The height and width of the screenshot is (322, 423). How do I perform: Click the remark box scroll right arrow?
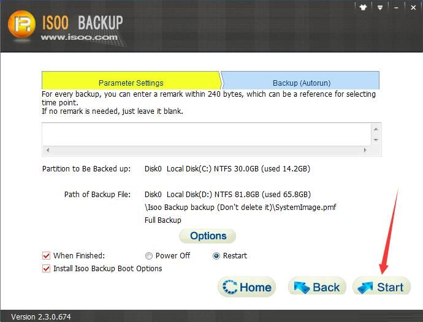tap(365, 150)
